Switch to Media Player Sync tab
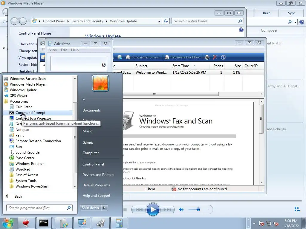Image resolution: width=306 pixels, height=229 pixels. 292,13
